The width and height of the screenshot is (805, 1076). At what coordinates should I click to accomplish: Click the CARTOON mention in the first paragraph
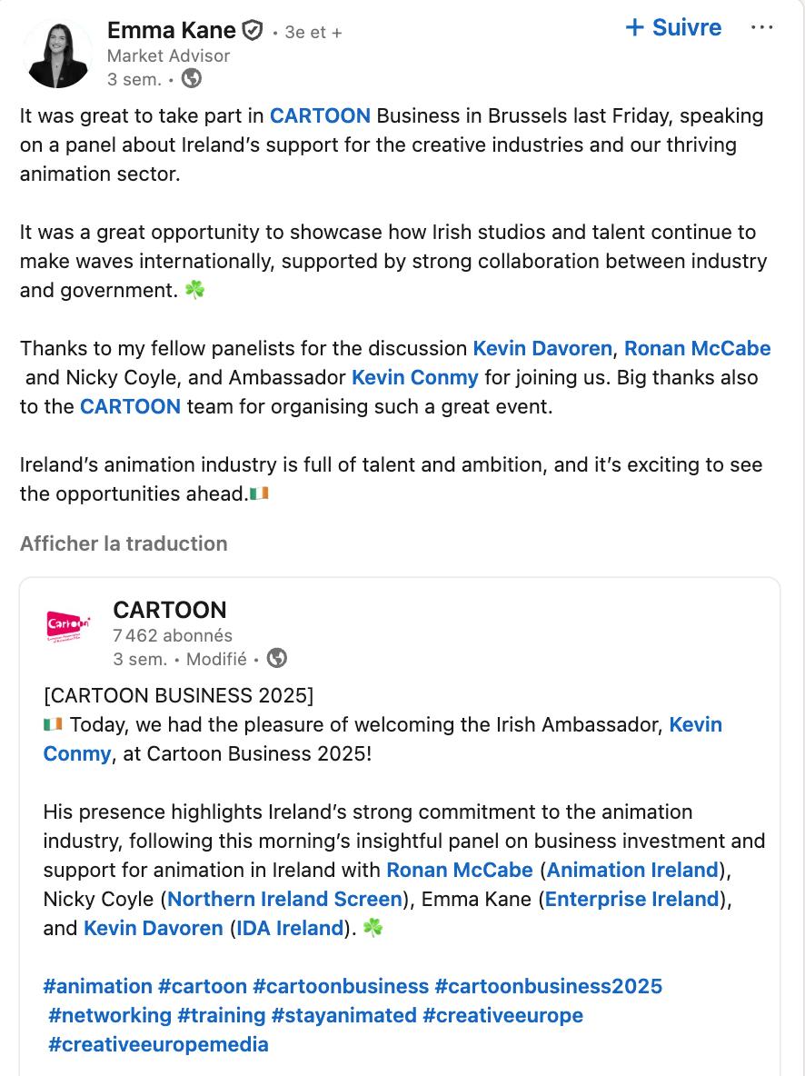pyautogui.click(x=320, y=116)
